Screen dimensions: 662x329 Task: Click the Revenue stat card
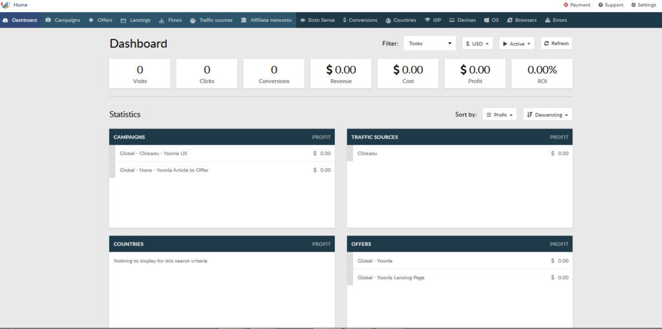click(x=341, y=74)
